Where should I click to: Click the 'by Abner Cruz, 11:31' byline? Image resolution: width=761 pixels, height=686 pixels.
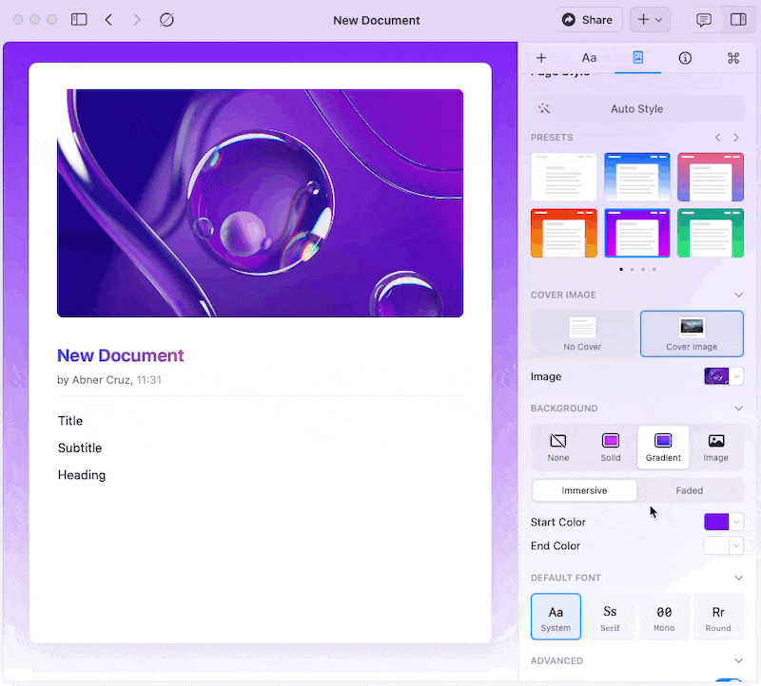tap(109, 380)
